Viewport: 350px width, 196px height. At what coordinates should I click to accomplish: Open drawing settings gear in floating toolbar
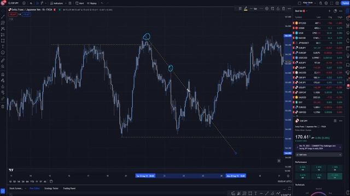(267, 9)
